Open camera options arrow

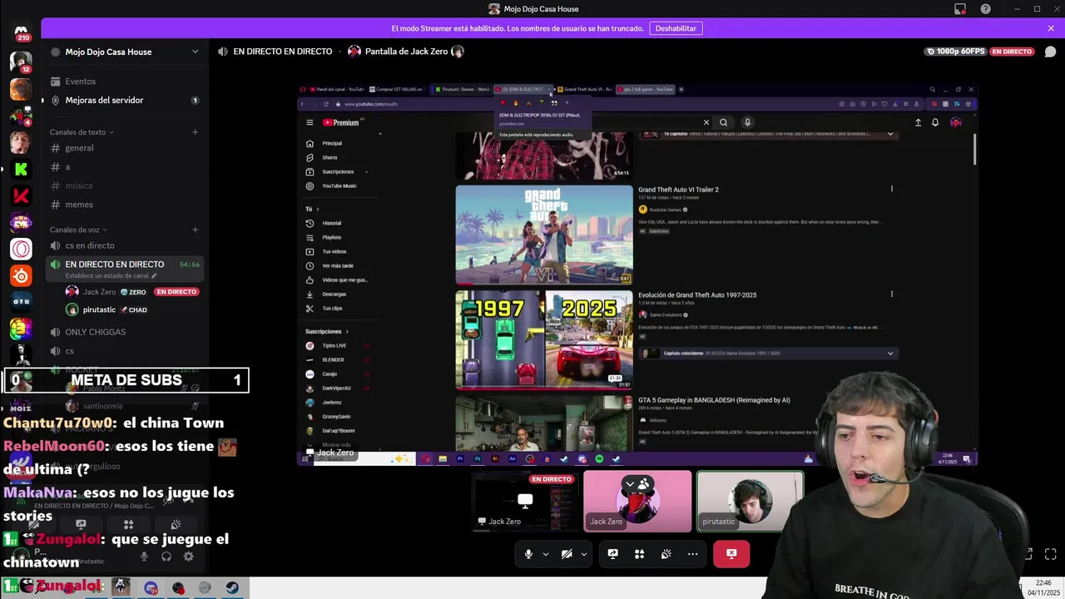[584, 554]
